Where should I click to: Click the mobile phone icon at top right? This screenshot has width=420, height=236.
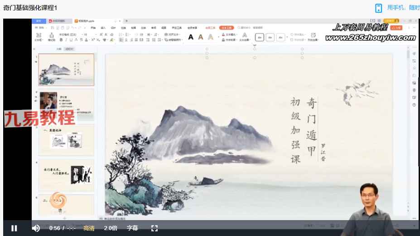(x=378, y=8)
